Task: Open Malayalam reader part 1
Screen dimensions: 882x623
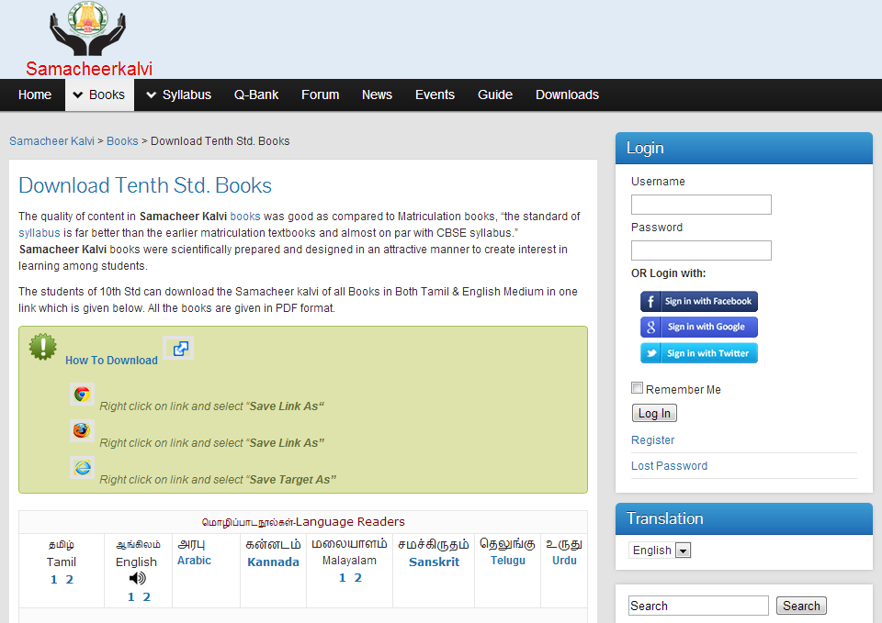Action: pyautogui.click(x=343, y=578)
